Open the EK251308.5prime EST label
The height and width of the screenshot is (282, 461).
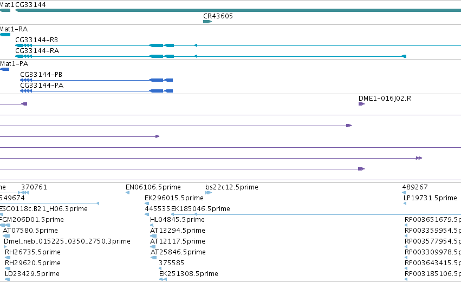click(x=189, y=274)
